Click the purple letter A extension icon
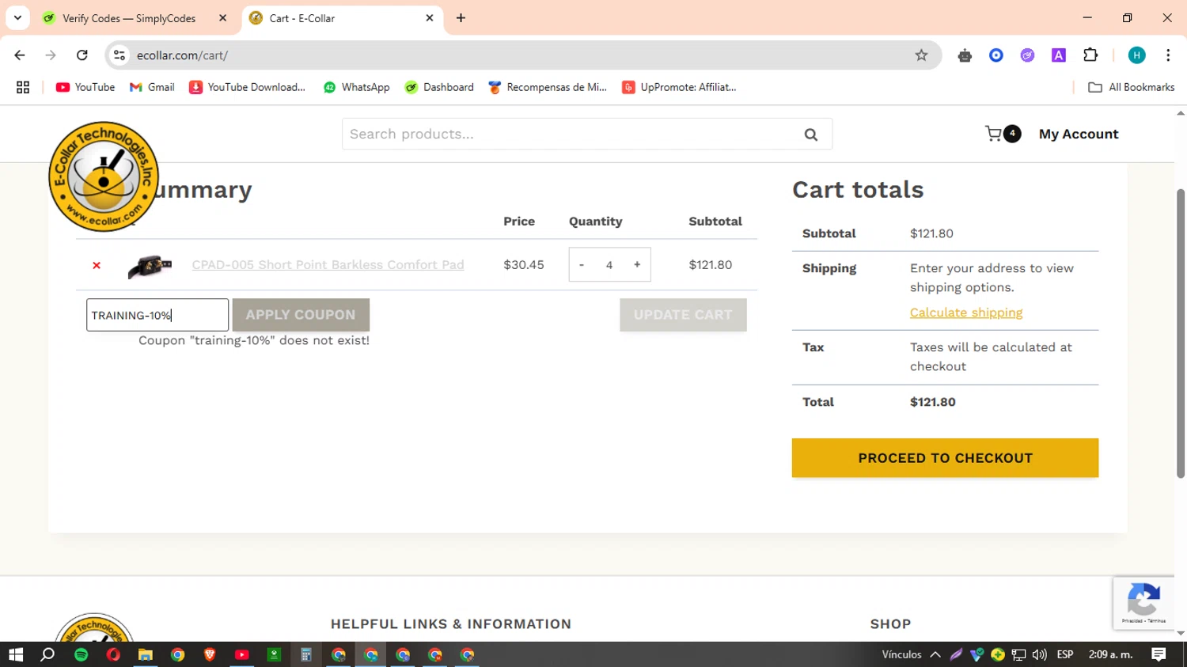 coord(1059,55)
